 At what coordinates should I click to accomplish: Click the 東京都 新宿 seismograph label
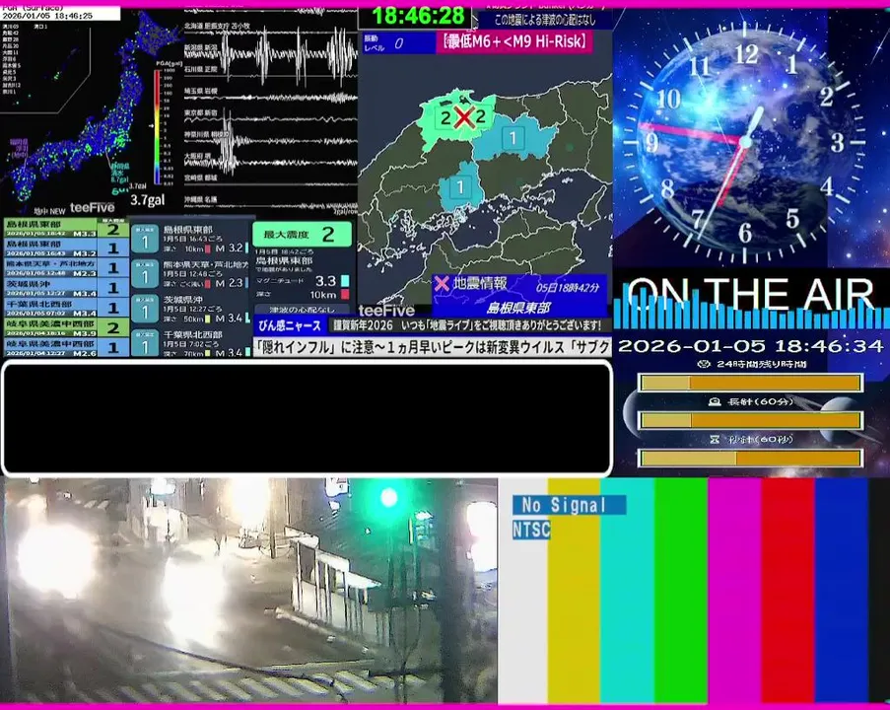tap(200, 113)
